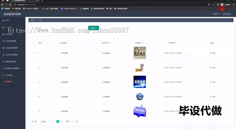Reload the page with refresh icon
This screenshot has height=129, width=236.
[10, 5]
